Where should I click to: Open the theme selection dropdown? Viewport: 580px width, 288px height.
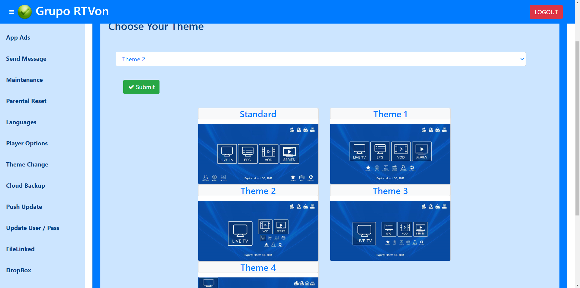(x=321, y=59)
